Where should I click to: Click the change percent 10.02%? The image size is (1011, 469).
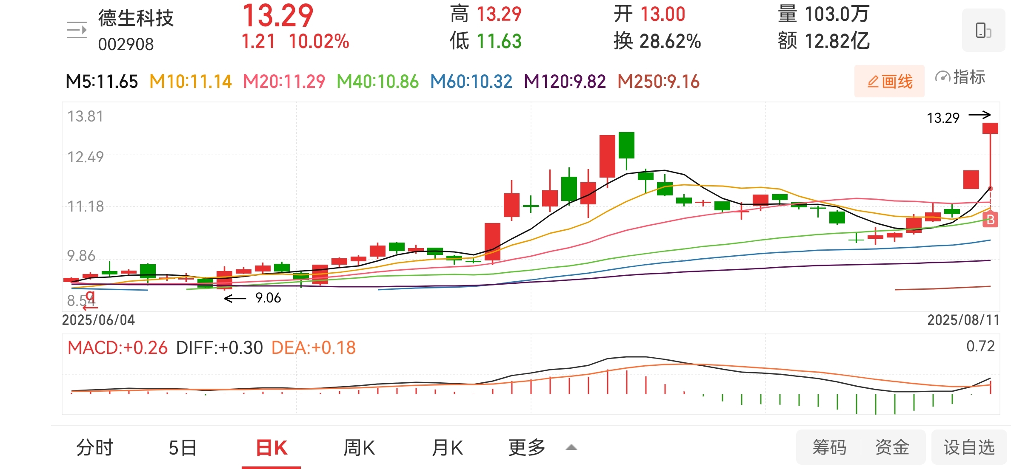point(319,42)
